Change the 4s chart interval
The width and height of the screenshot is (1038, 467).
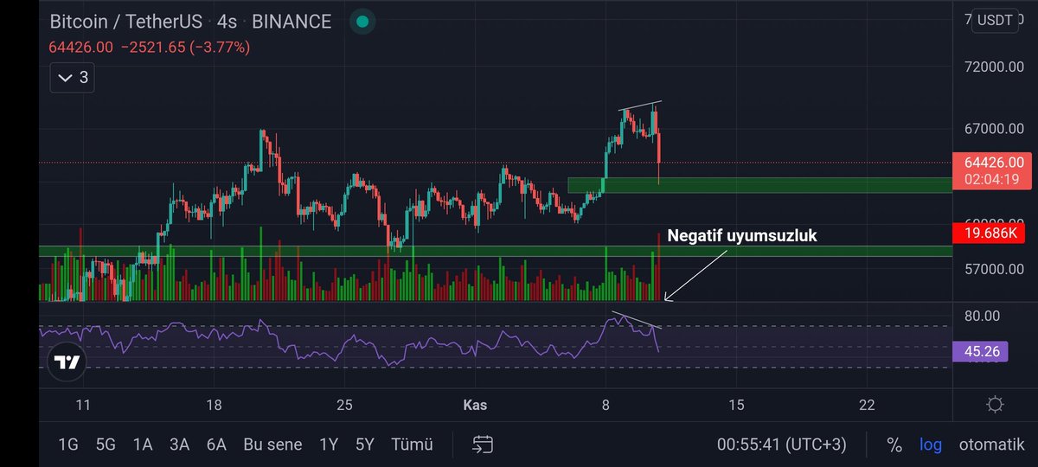pyautogui.click(x=227, y=22)
